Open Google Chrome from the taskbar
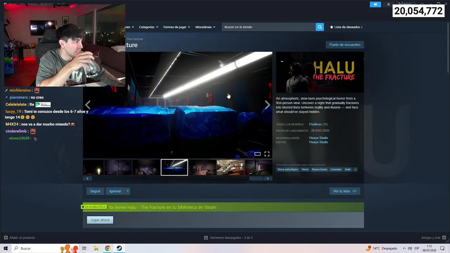 click(108, 248)
